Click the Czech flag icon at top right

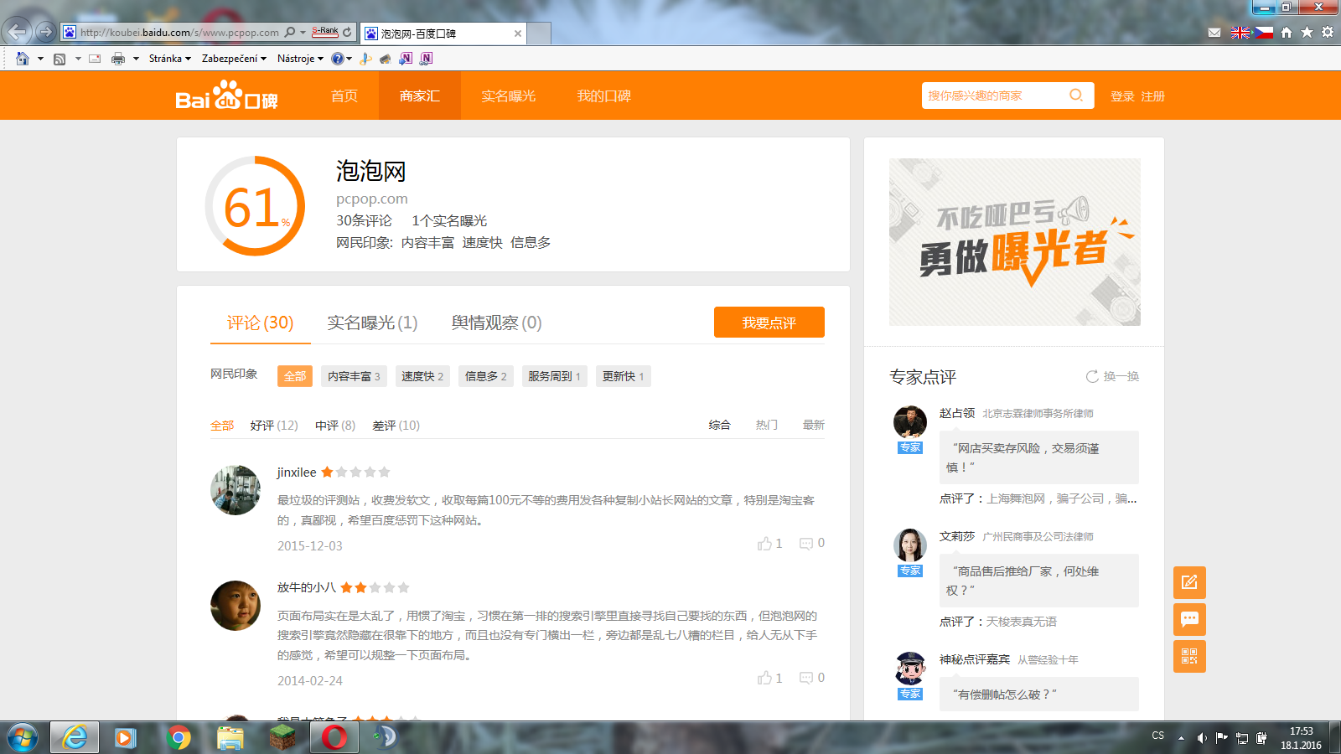click(x=1264, y=33)
